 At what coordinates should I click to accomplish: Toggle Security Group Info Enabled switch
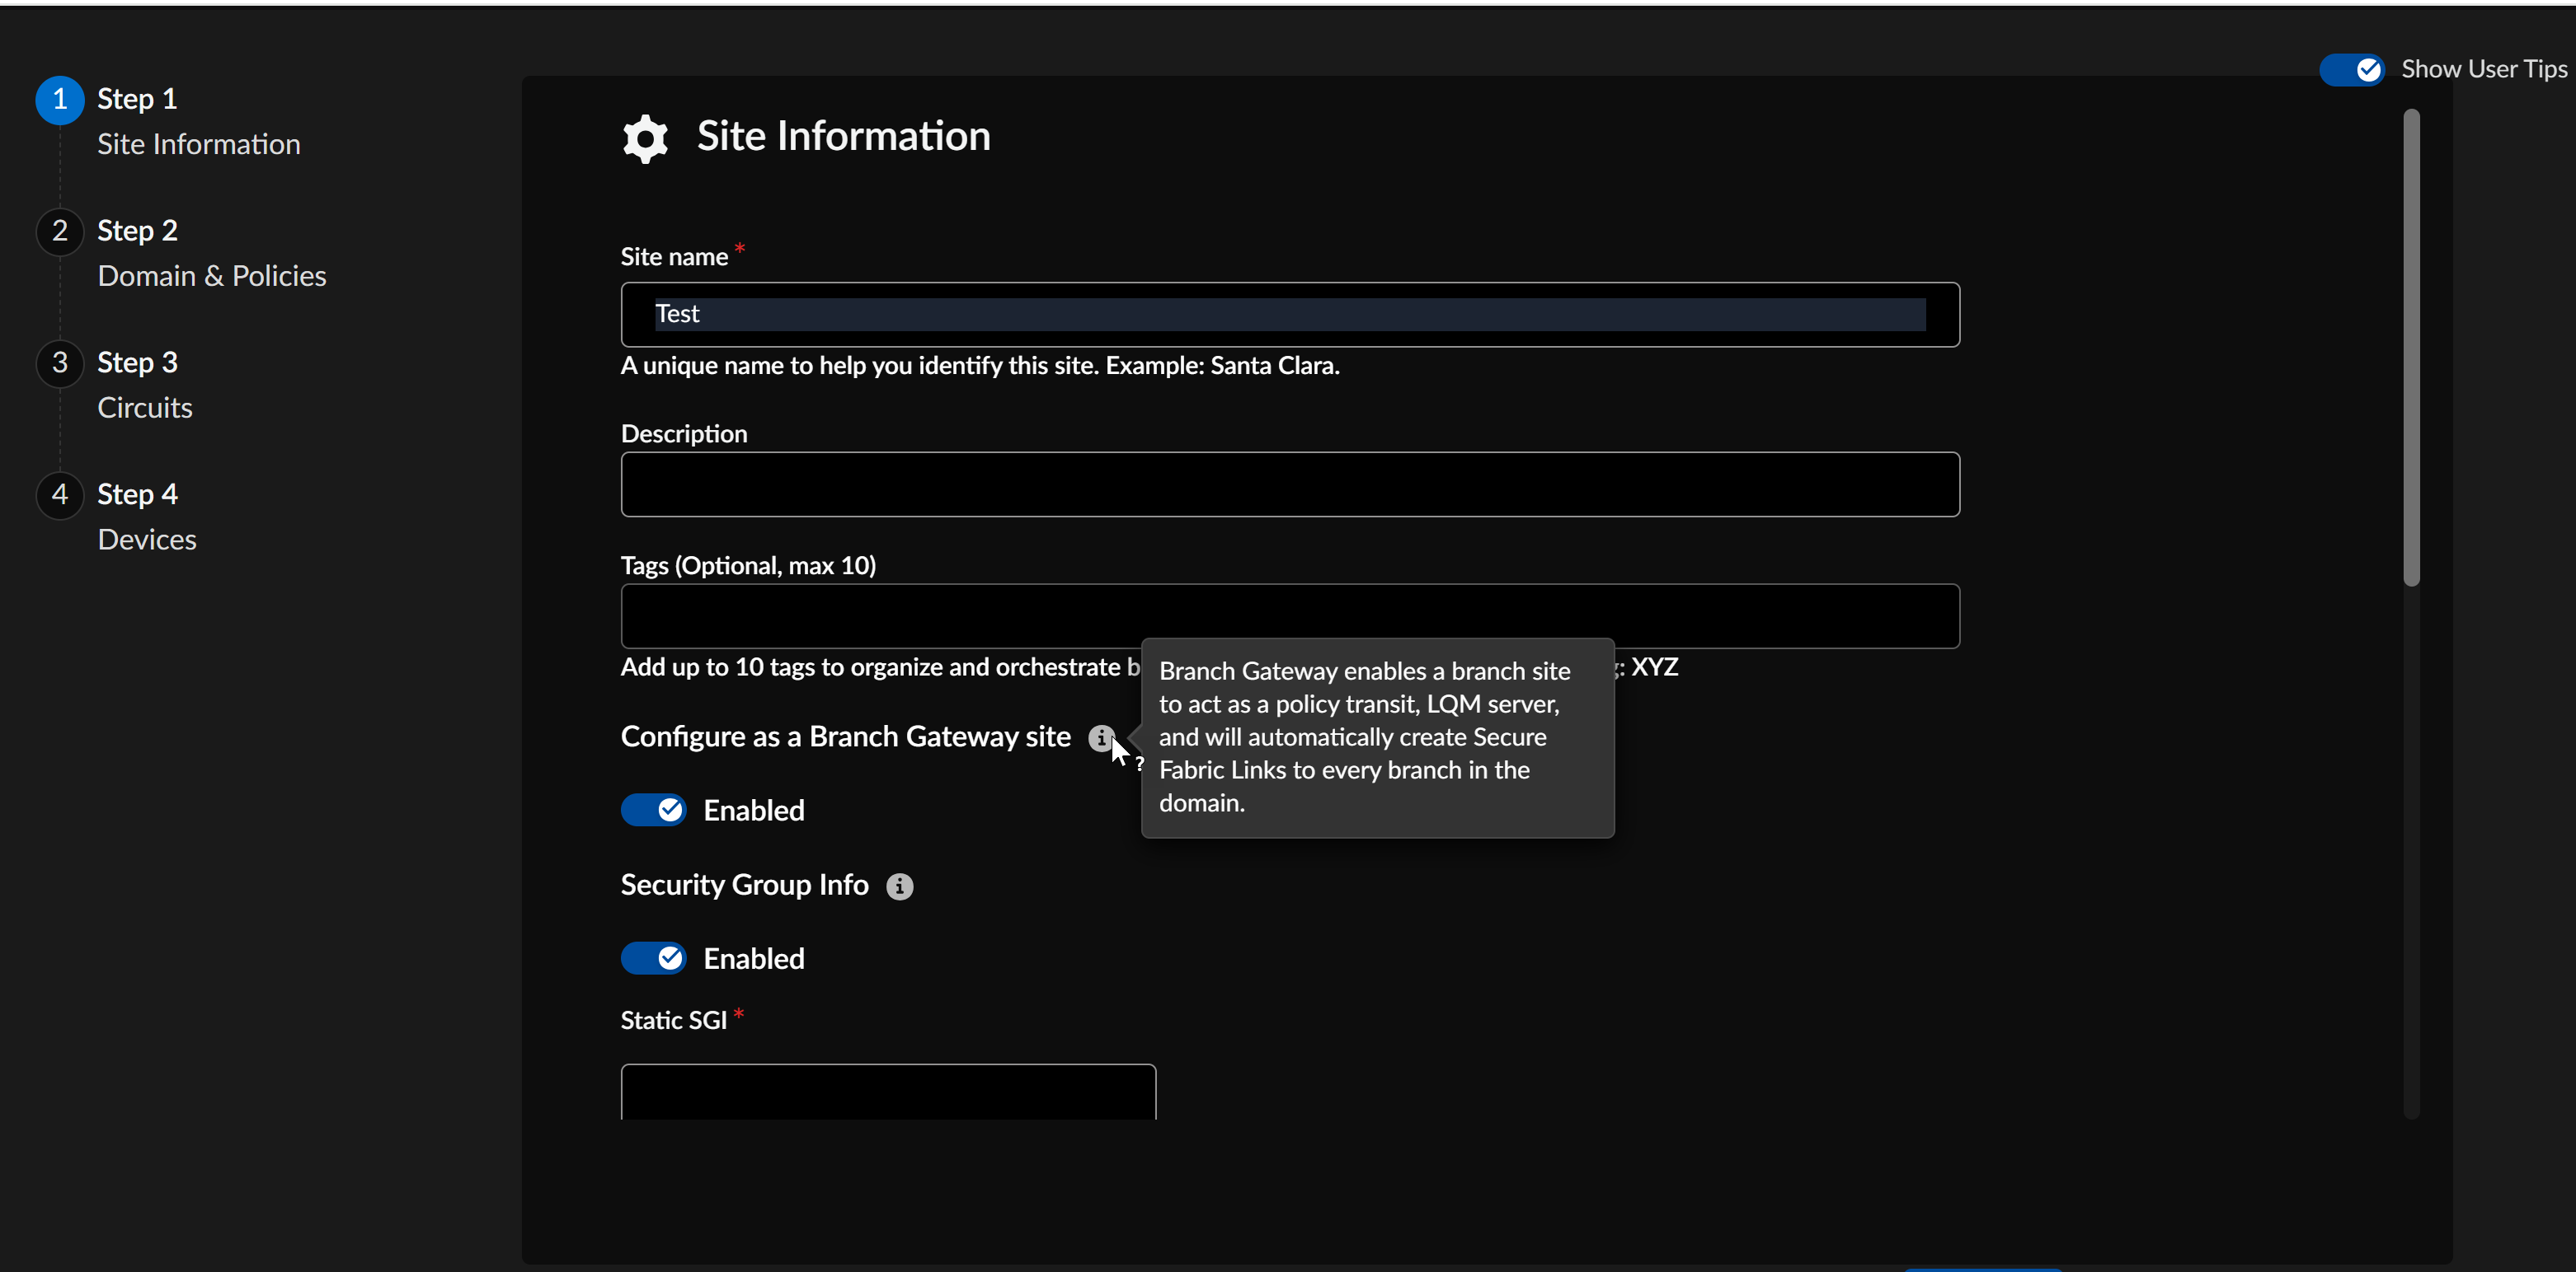[654, 958]
